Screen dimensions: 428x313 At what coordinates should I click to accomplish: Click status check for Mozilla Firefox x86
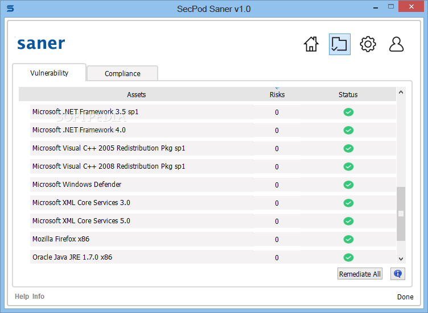pos(348,240)
